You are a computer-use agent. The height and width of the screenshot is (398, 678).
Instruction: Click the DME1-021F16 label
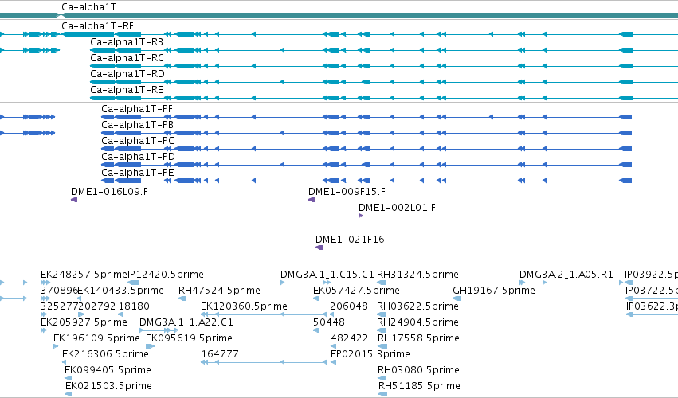pos(350,240)
